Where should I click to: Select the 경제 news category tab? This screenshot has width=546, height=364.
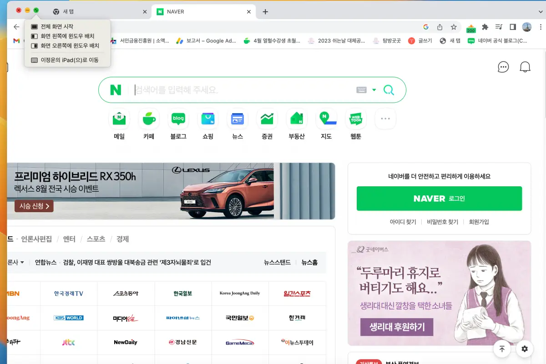coord(122,239)
